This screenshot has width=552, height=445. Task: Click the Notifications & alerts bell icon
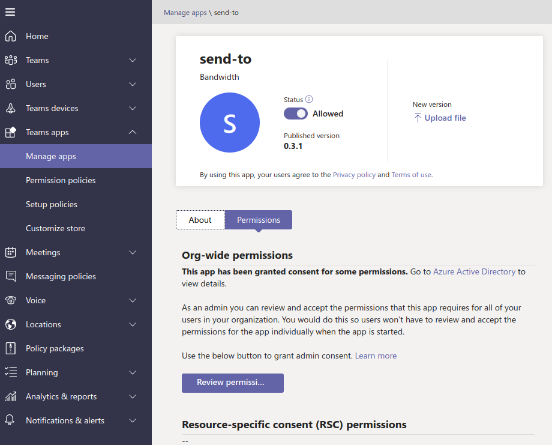10,420
